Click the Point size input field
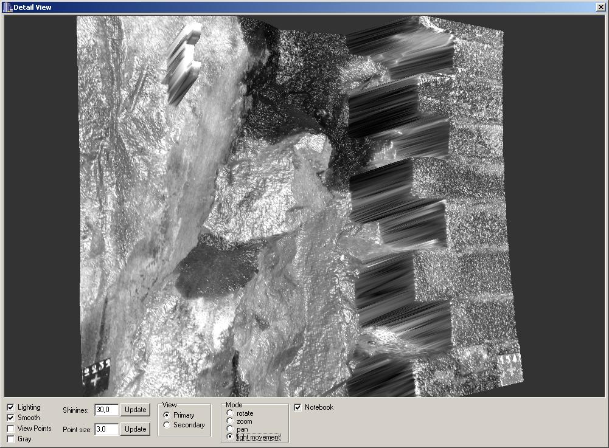This screenshot has height=448, width=609. coord(106,429)
